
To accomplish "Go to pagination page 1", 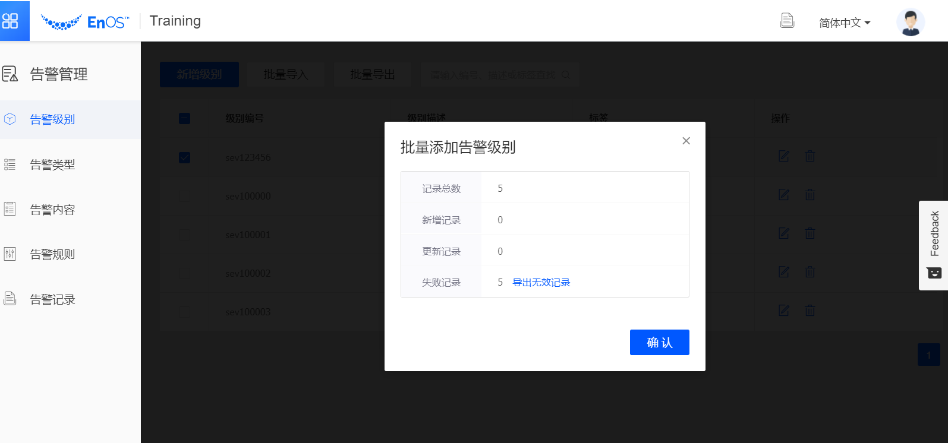I will 929,355.
